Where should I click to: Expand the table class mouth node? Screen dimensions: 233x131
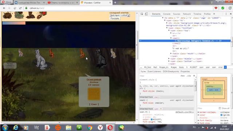click(171, 53)
